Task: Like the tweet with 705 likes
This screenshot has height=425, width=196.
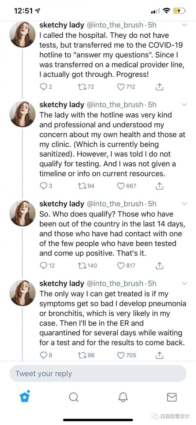Action: click(x=121, y=355)
